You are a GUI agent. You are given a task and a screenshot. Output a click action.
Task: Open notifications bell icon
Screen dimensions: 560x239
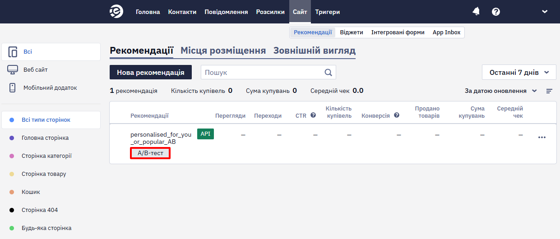(476, 12)
